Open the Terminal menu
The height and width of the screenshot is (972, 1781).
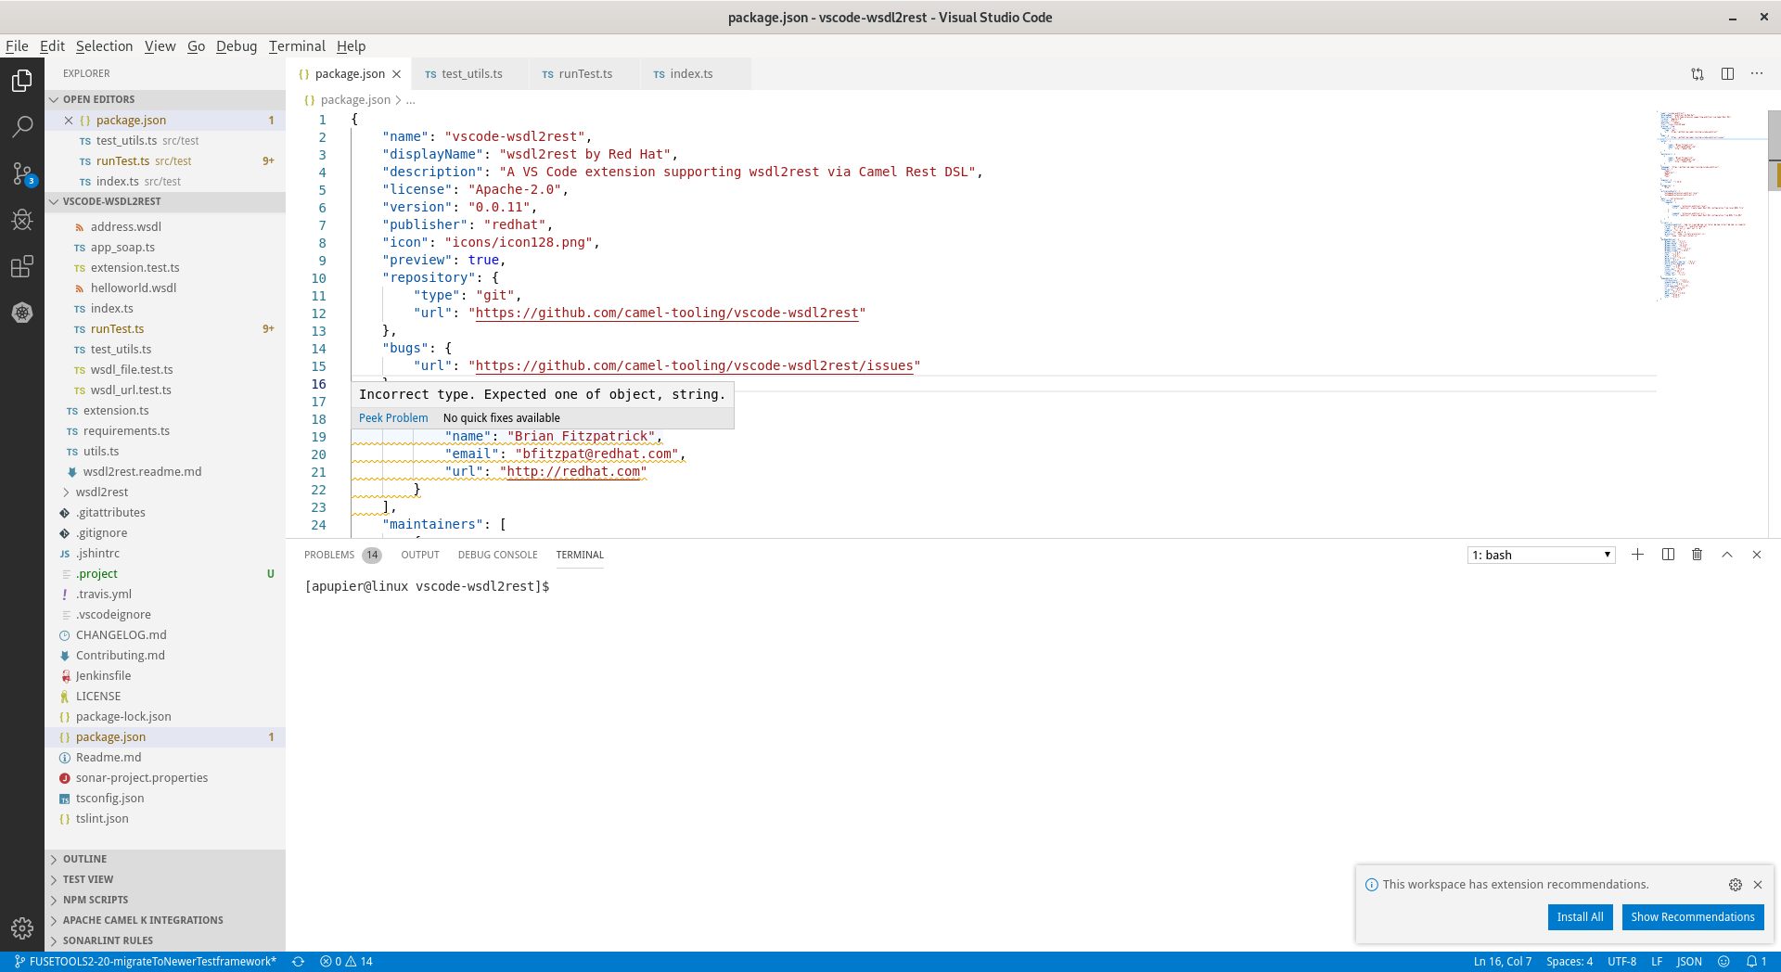296,45
